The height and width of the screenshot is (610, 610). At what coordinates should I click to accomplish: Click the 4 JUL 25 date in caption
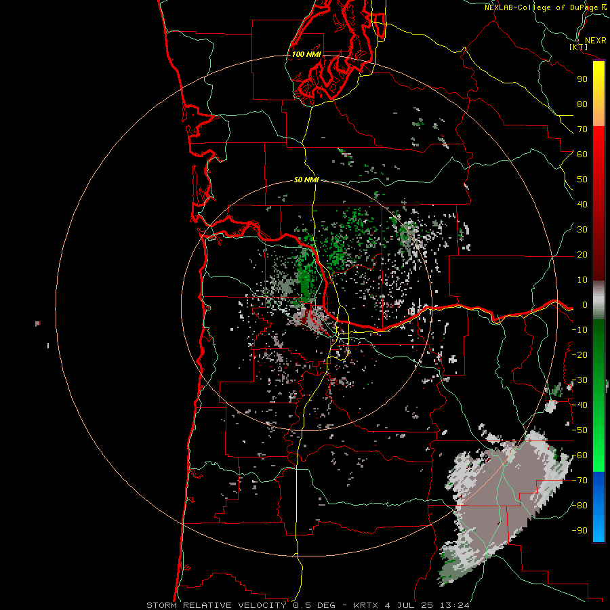click(409, 605)
